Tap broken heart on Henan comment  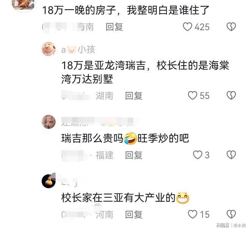click(x=231, y=214)
